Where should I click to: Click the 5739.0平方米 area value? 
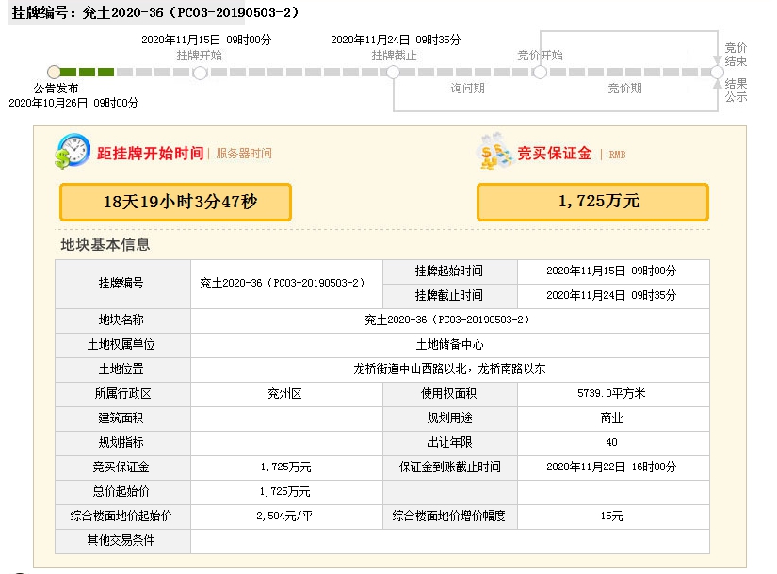[x=611, y=394]
